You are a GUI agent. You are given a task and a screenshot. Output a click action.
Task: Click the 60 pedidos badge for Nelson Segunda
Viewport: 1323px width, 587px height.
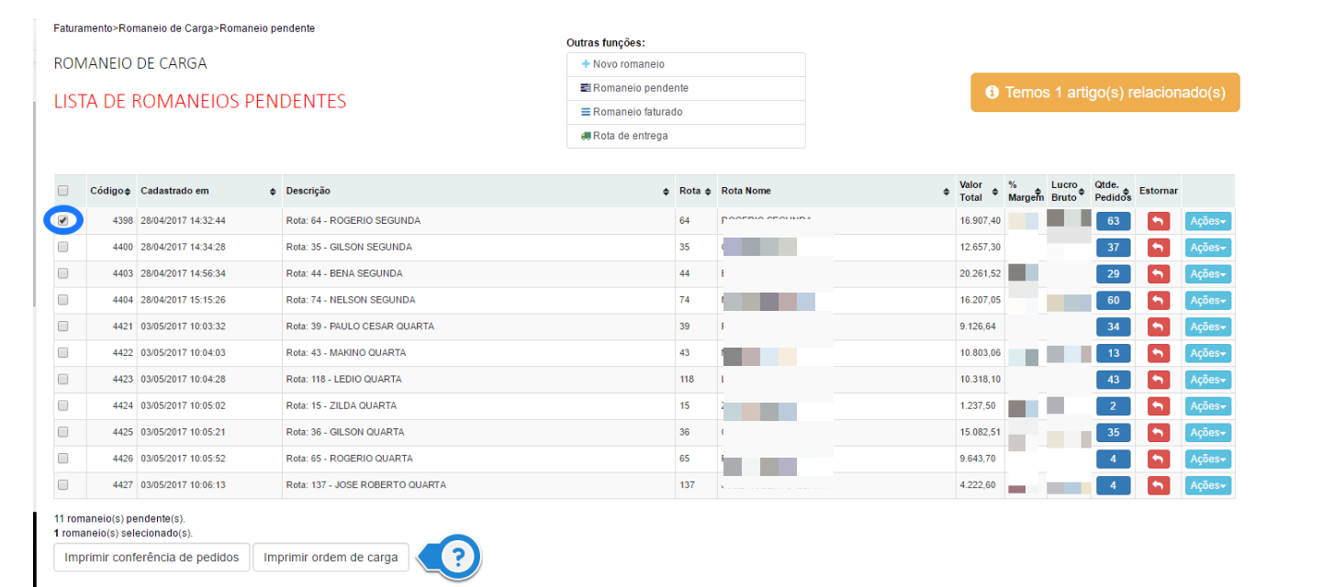pyautogui.click(x=1113, y=301)
